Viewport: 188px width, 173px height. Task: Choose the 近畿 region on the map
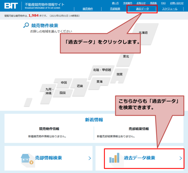pos(80,86)
